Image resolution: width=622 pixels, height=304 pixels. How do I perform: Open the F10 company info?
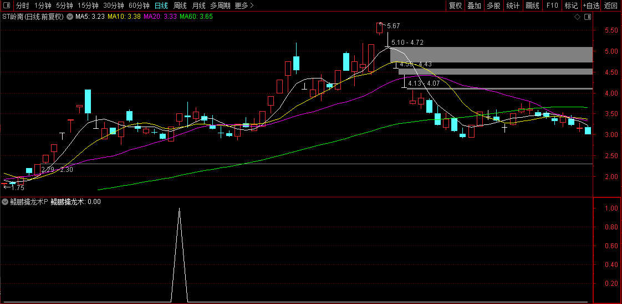click(552, 6)
